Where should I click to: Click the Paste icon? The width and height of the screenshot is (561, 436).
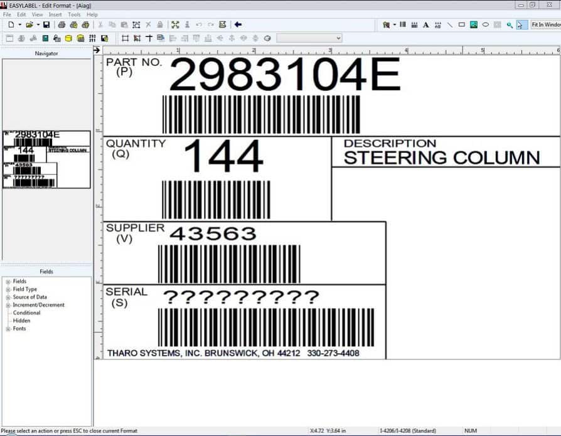point(124,24)
